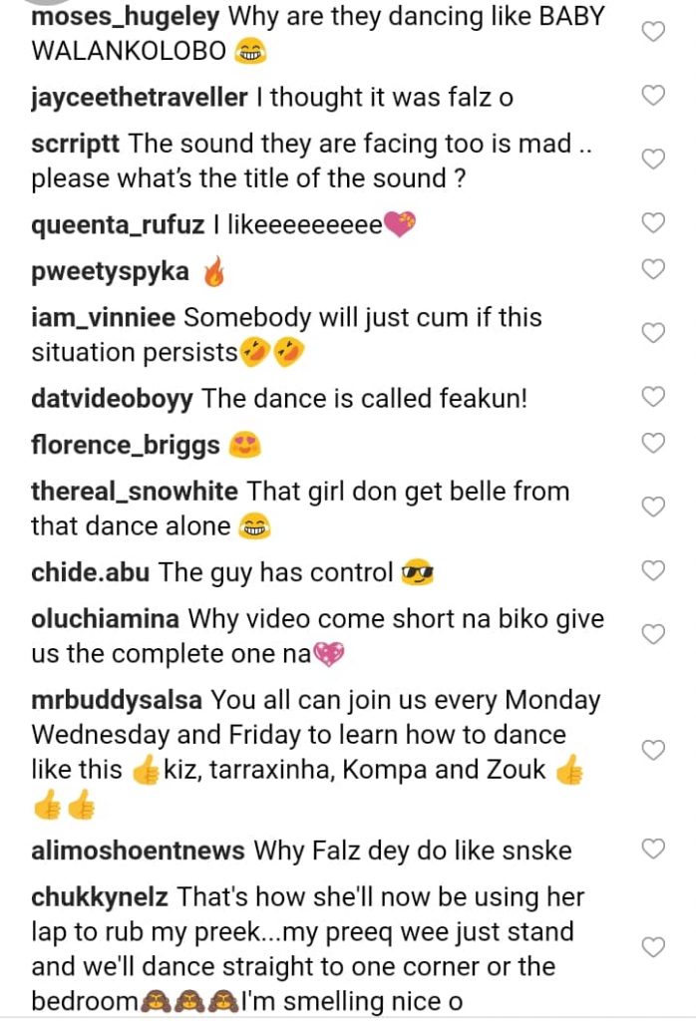View chukkynelz's profile
This screenshot has height=1021, width=696.
(101, 897)
